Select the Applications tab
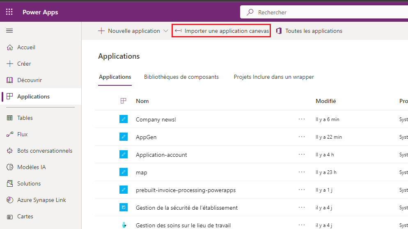 115,77
